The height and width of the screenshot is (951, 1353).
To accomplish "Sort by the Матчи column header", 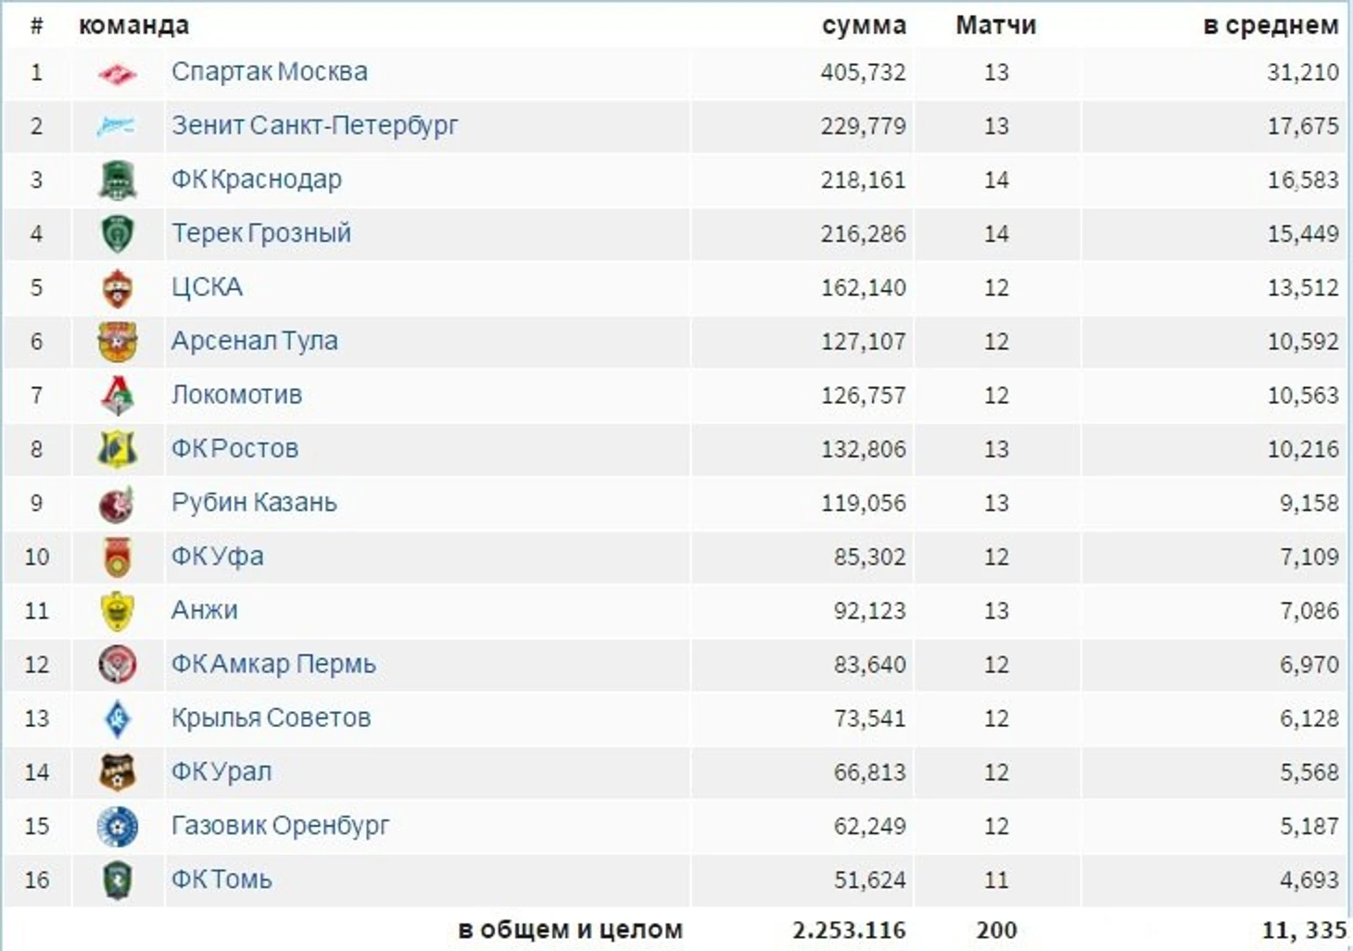I will (996, 25).
